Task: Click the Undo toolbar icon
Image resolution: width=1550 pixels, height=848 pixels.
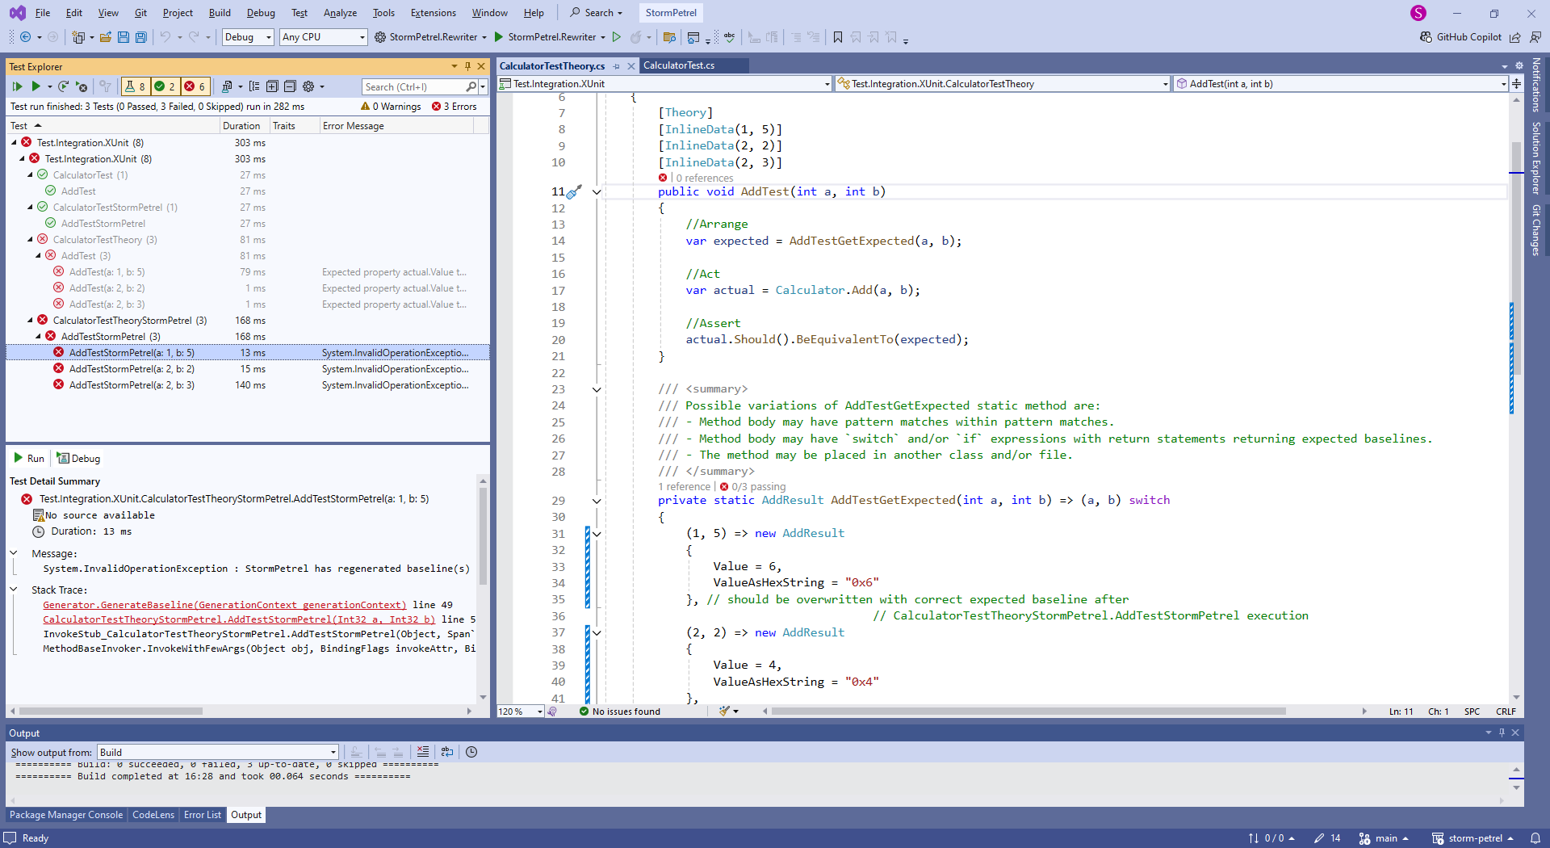Action: pyautogui.click(x=165, y=37)
